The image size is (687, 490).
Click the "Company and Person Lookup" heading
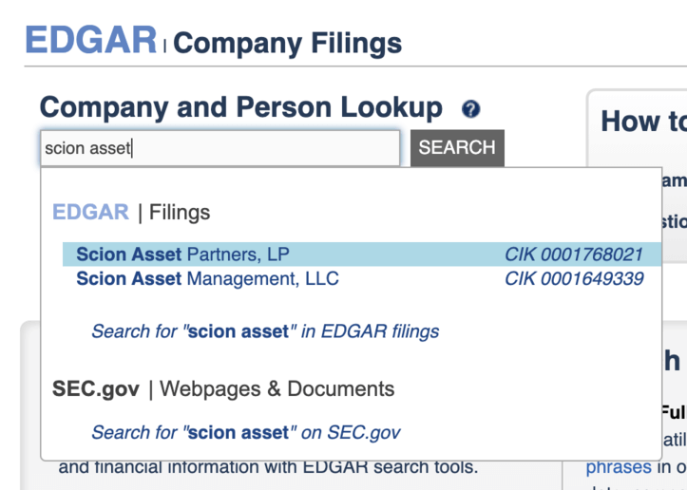241,108
